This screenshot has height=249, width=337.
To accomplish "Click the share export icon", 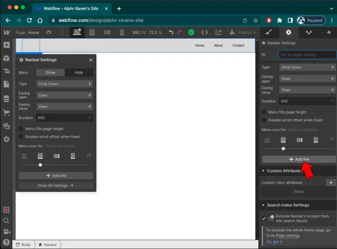I will pos(219,32).
